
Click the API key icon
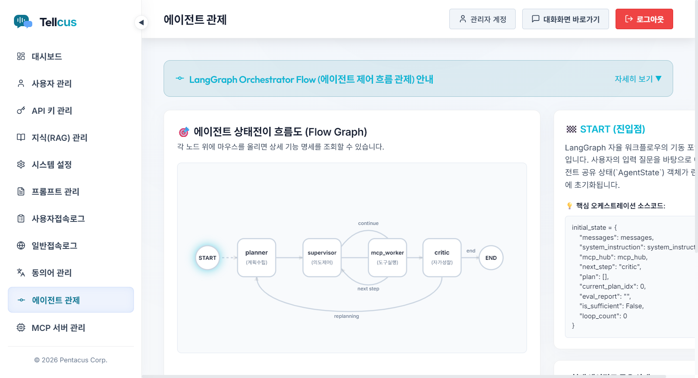[21, 110]
